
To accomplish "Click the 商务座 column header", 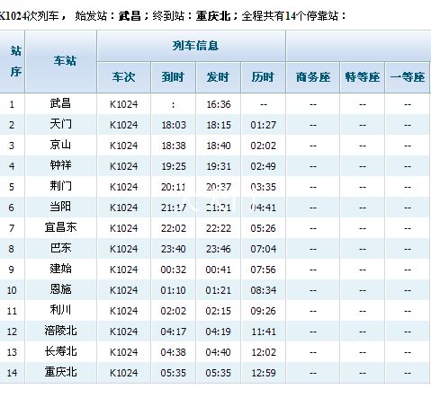I will (x=313, y=77).
